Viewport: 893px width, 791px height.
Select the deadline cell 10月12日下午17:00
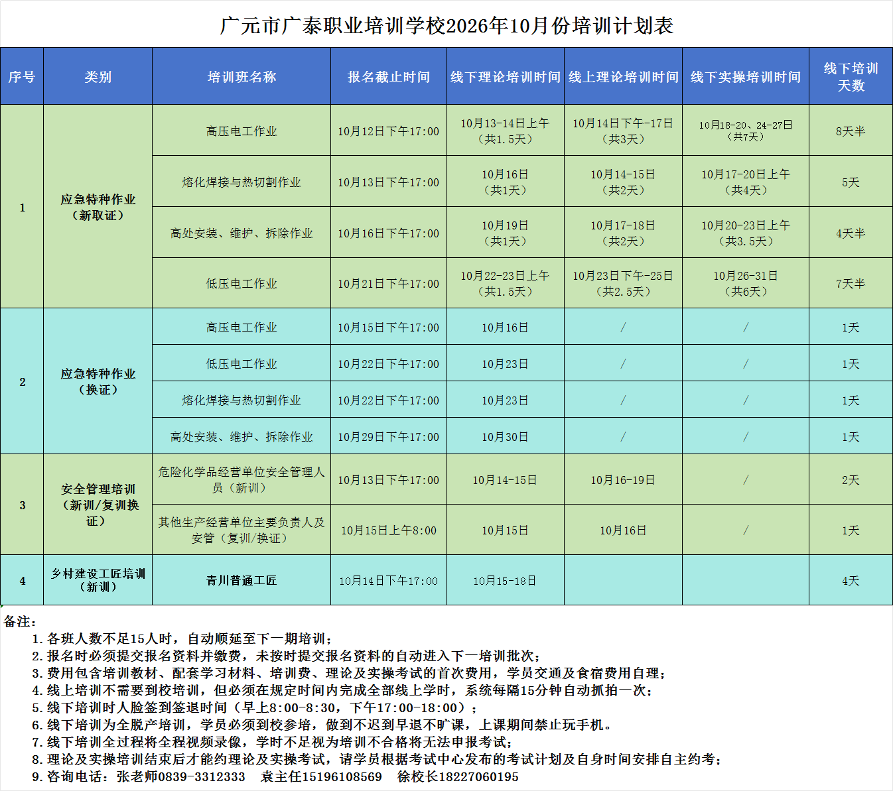(388, 131)
